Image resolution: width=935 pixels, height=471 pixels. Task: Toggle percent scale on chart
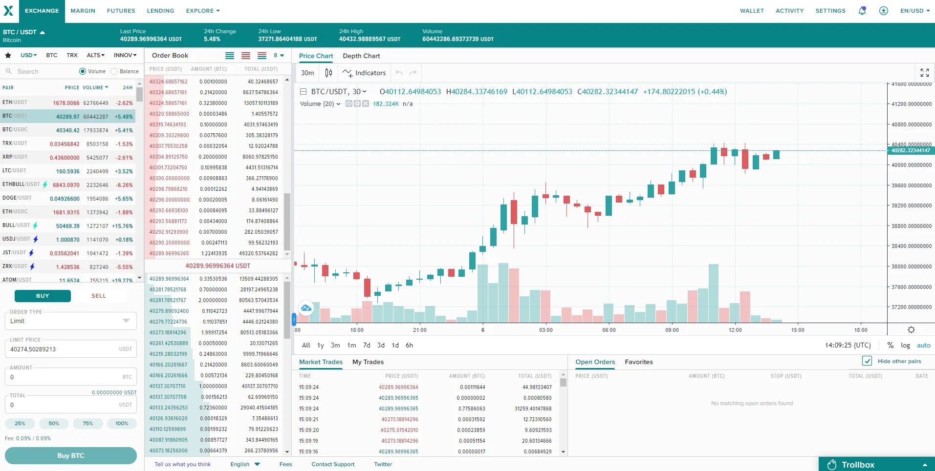(x=891, y=345)
